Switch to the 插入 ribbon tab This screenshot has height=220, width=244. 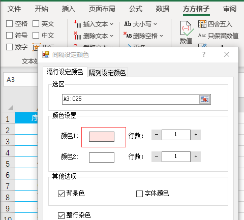(69, 9)
